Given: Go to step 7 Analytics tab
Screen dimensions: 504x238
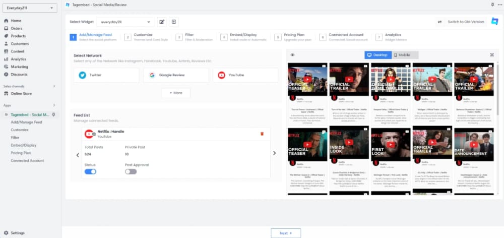Looking at the screenshot, I should click(x=391, y=37).
